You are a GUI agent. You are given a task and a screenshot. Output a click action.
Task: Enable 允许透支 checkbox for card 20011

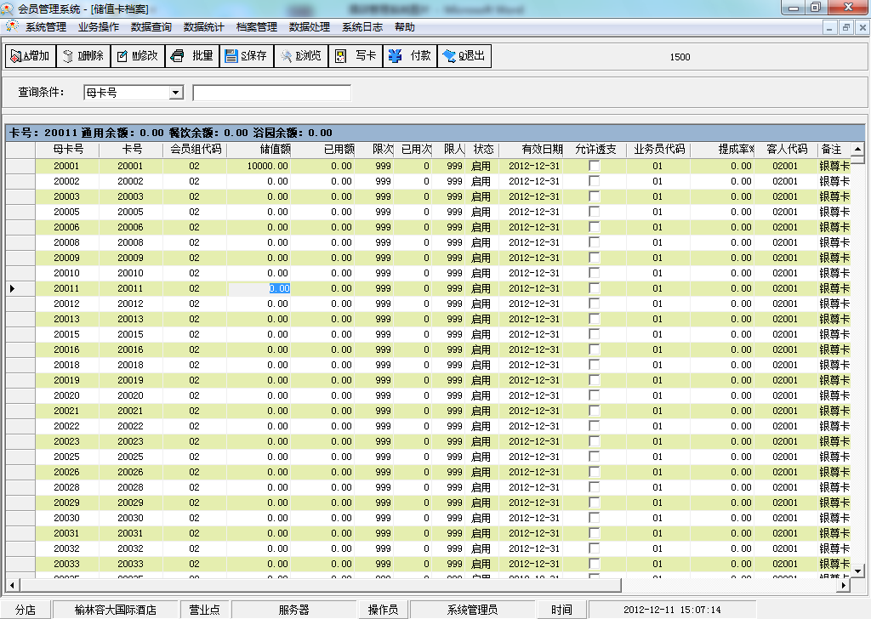pyautogui.click(x=594, y=288)
